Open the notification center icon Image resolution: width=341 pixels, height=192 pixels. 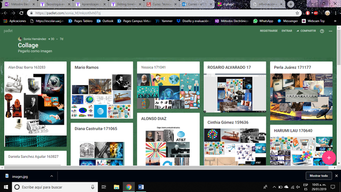pos(332,187)
